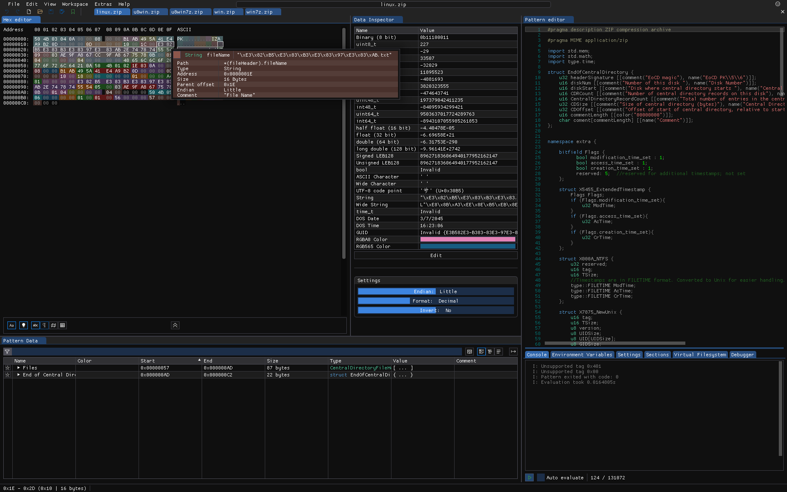Image resolution: width=787 pixels, height=492 pixels.
Task: Click the Redo arrow in the toolbar
Action: pyautogui.click(x=18, y=12)
